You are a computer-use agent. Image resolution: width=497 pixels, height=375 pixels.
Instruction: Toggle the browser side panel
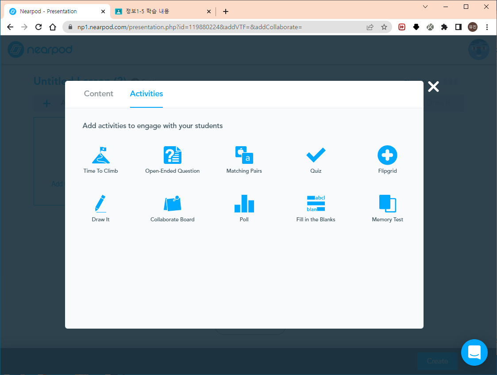tap(458, 27)
